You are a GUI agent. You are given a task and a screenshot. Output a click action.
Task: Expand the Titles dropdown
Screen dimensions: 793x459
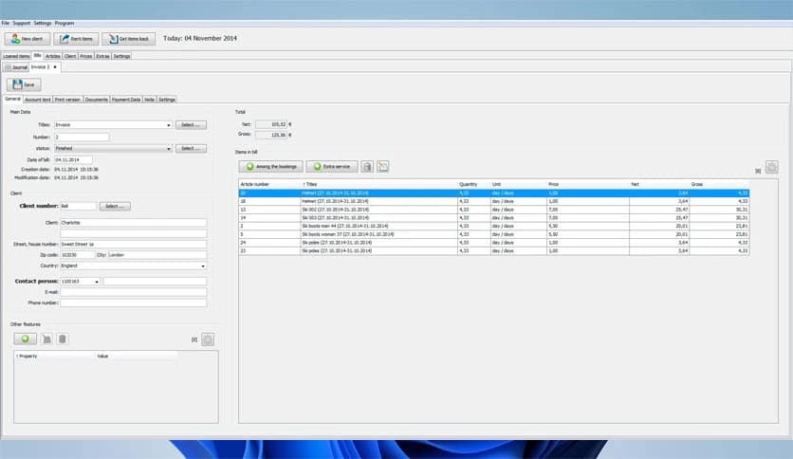tap(168, 124)
